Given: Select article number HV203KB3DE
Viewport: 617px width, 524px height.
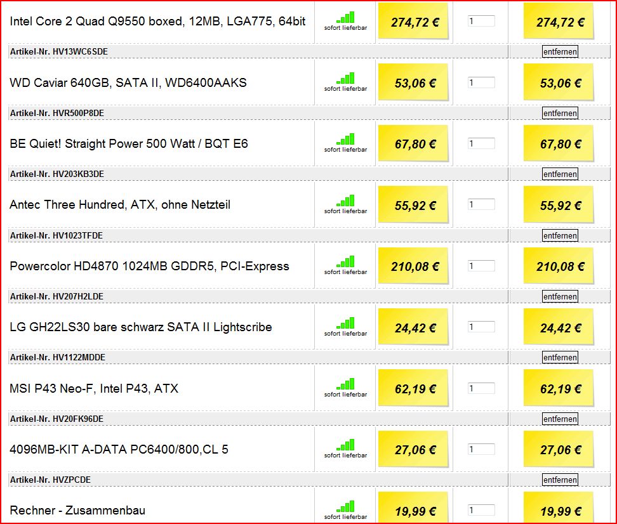Looking at the screenshot, I should click(x=78, y=174).
